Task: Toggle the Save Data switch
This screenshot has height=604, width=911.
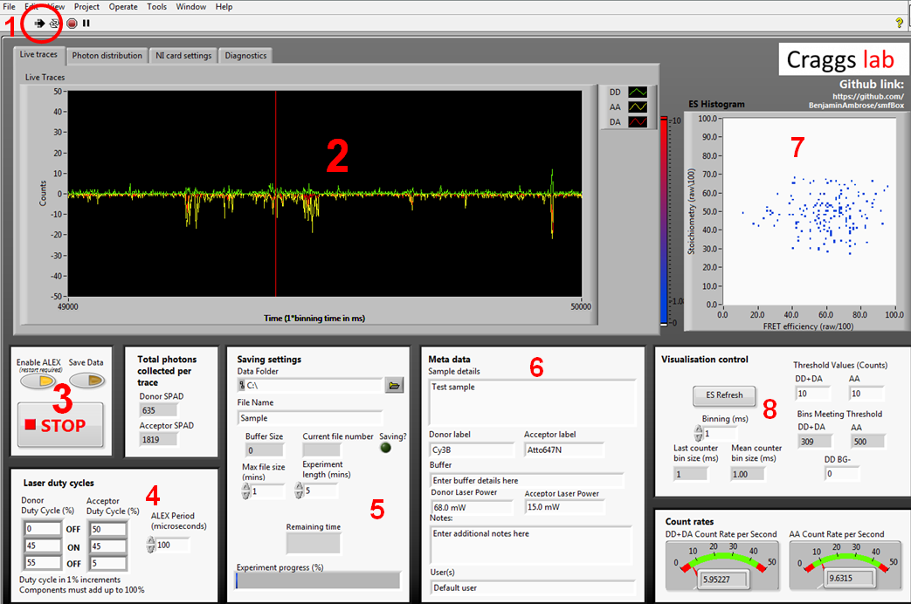Action: [87, 381]
